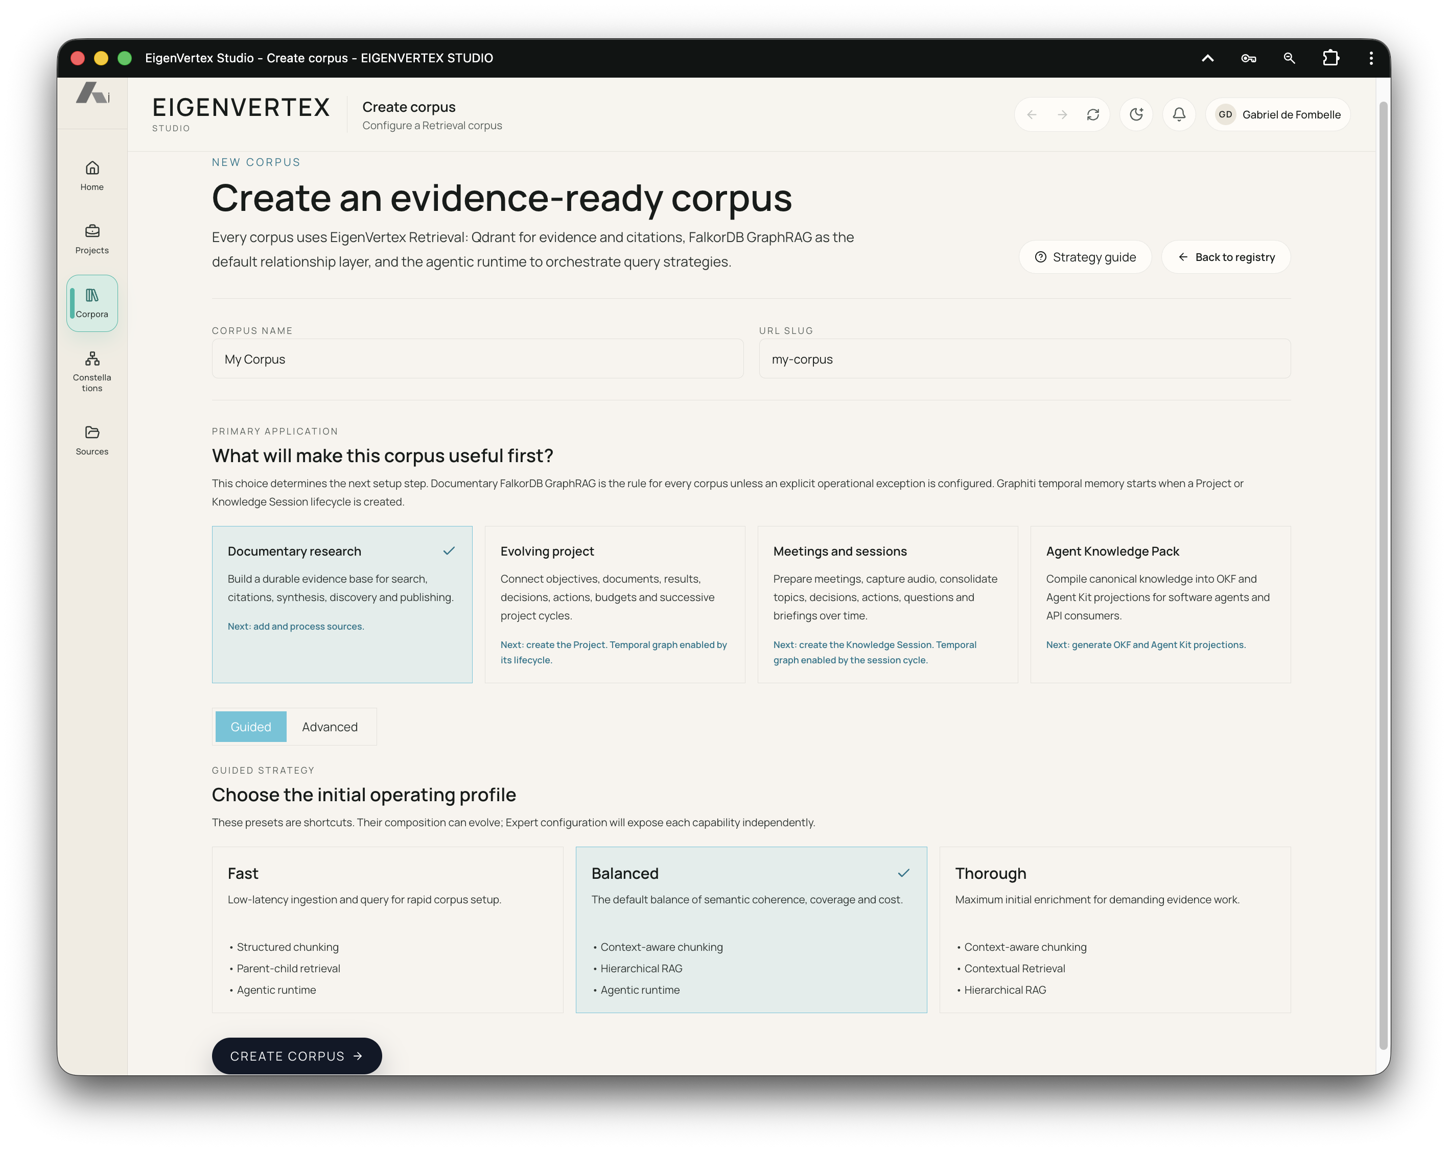Focus the URL Slug input field
Viewport: 1448px width, 1151px height.
1024,359
